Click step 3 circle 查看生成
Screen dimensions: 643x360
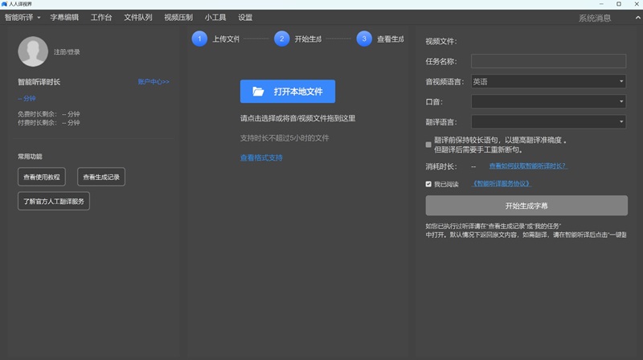pyautogui.click(x=363, y=39)
